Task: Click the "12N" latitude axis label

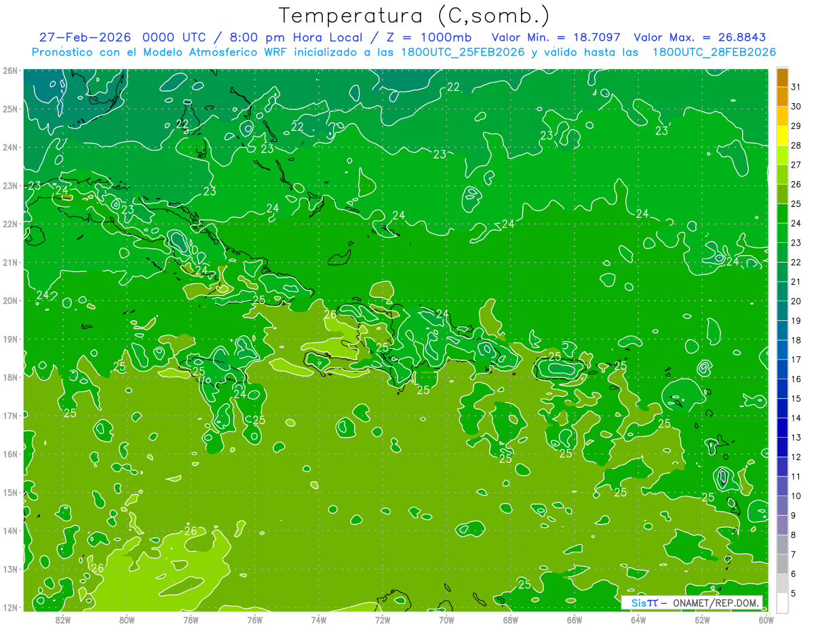Action: (9, 607)
